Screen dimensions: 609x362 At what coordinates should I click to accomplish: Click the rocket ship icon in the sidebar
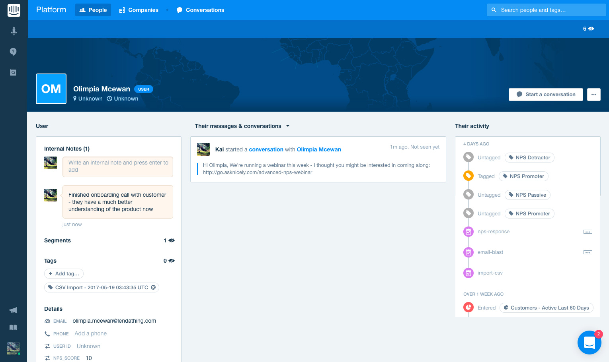[x=14, y=31]
